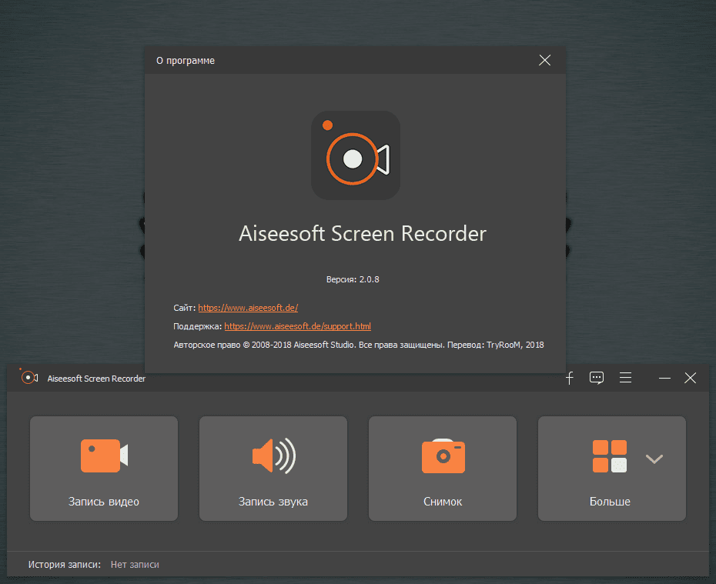Open the hamburger menu icon
Viewport: 716px width, 584px height.
[x=625, y=378]
